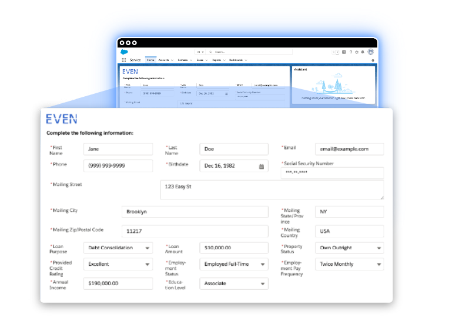459x332 pixels.
Task: Click the magnifier icon in the search bar
Action: [210, 52]
